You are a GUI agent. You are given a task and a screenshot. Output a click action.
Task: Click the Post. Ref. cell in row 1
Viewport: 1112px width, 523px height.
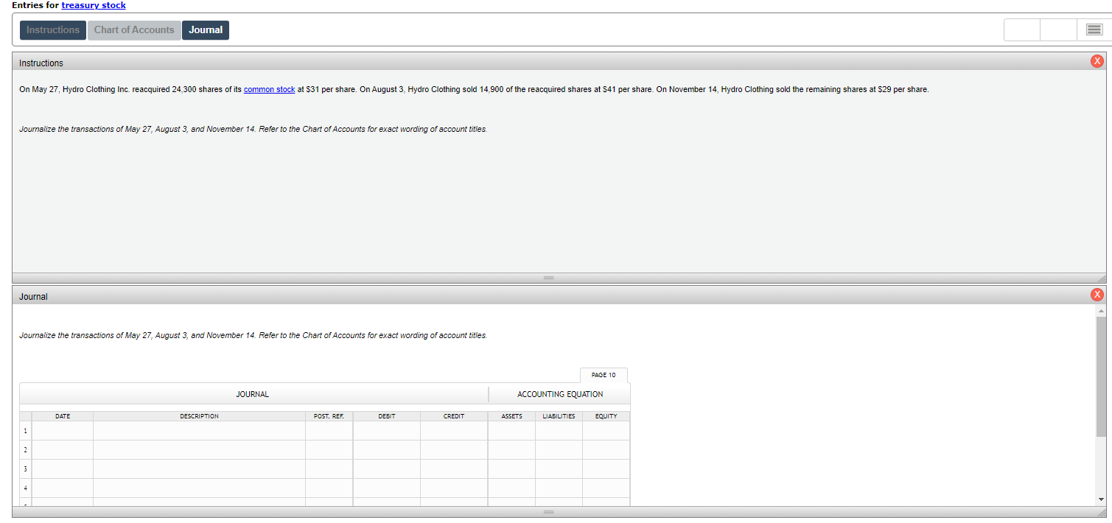click(329, 429)
